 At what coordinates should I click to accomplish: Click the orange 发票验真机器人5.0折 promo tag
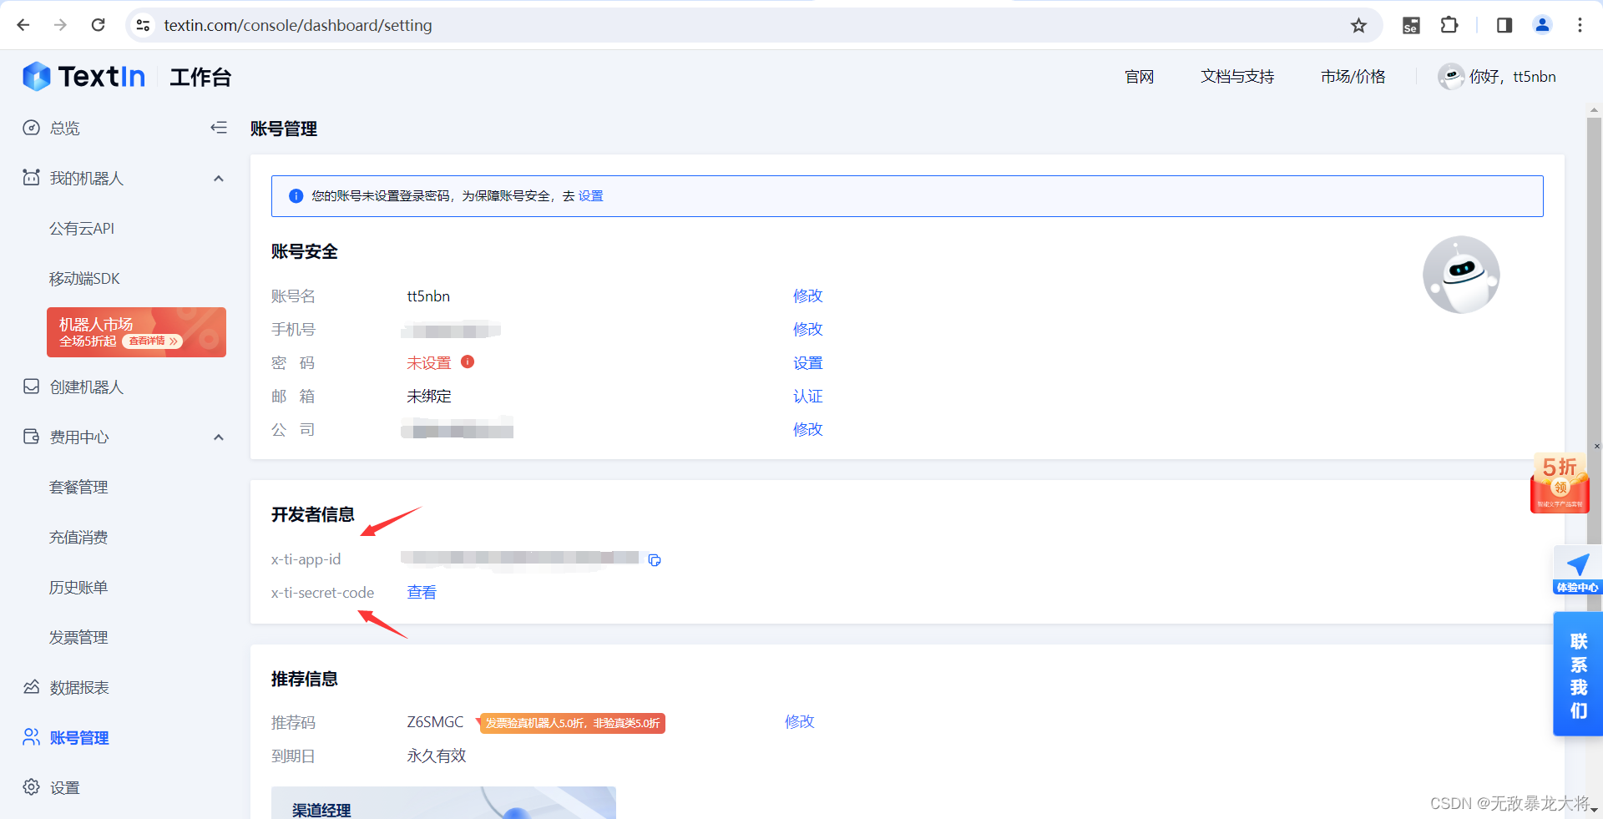571,723
